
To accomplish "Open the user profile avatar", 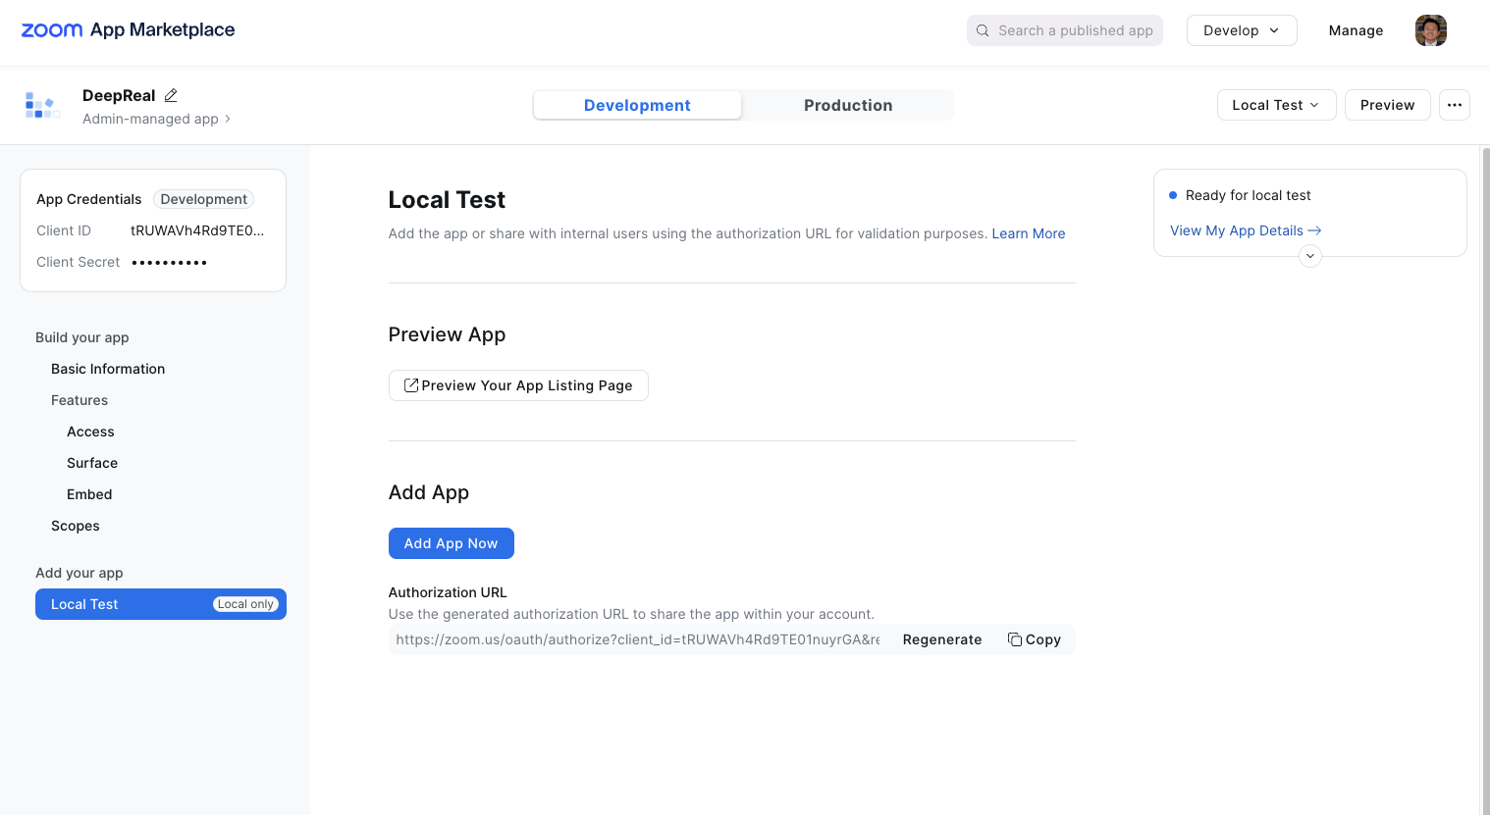I will coord(1430,30).
